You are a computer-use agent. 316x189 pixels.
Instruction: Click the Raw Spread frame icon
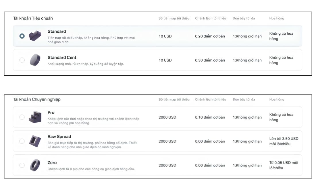(x=35, y=141)
